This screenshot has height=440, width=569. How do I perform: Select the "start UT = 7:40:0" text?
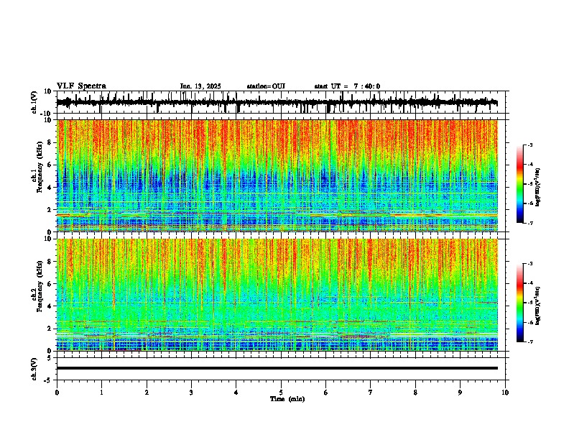point(347,86)
